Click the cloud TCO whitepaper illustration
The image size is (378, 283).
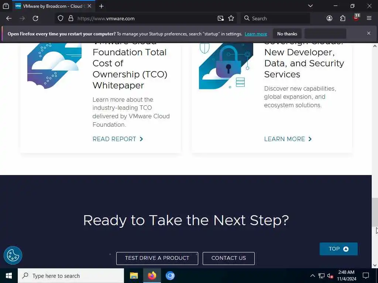coord(55,66)
